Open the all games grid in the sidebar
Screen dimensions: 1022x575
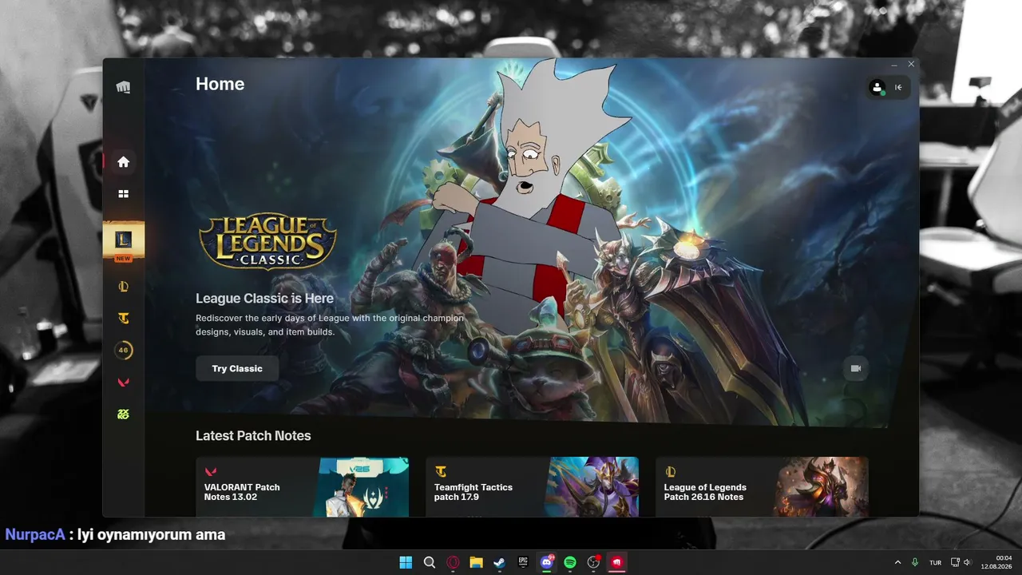pos(123,193)
